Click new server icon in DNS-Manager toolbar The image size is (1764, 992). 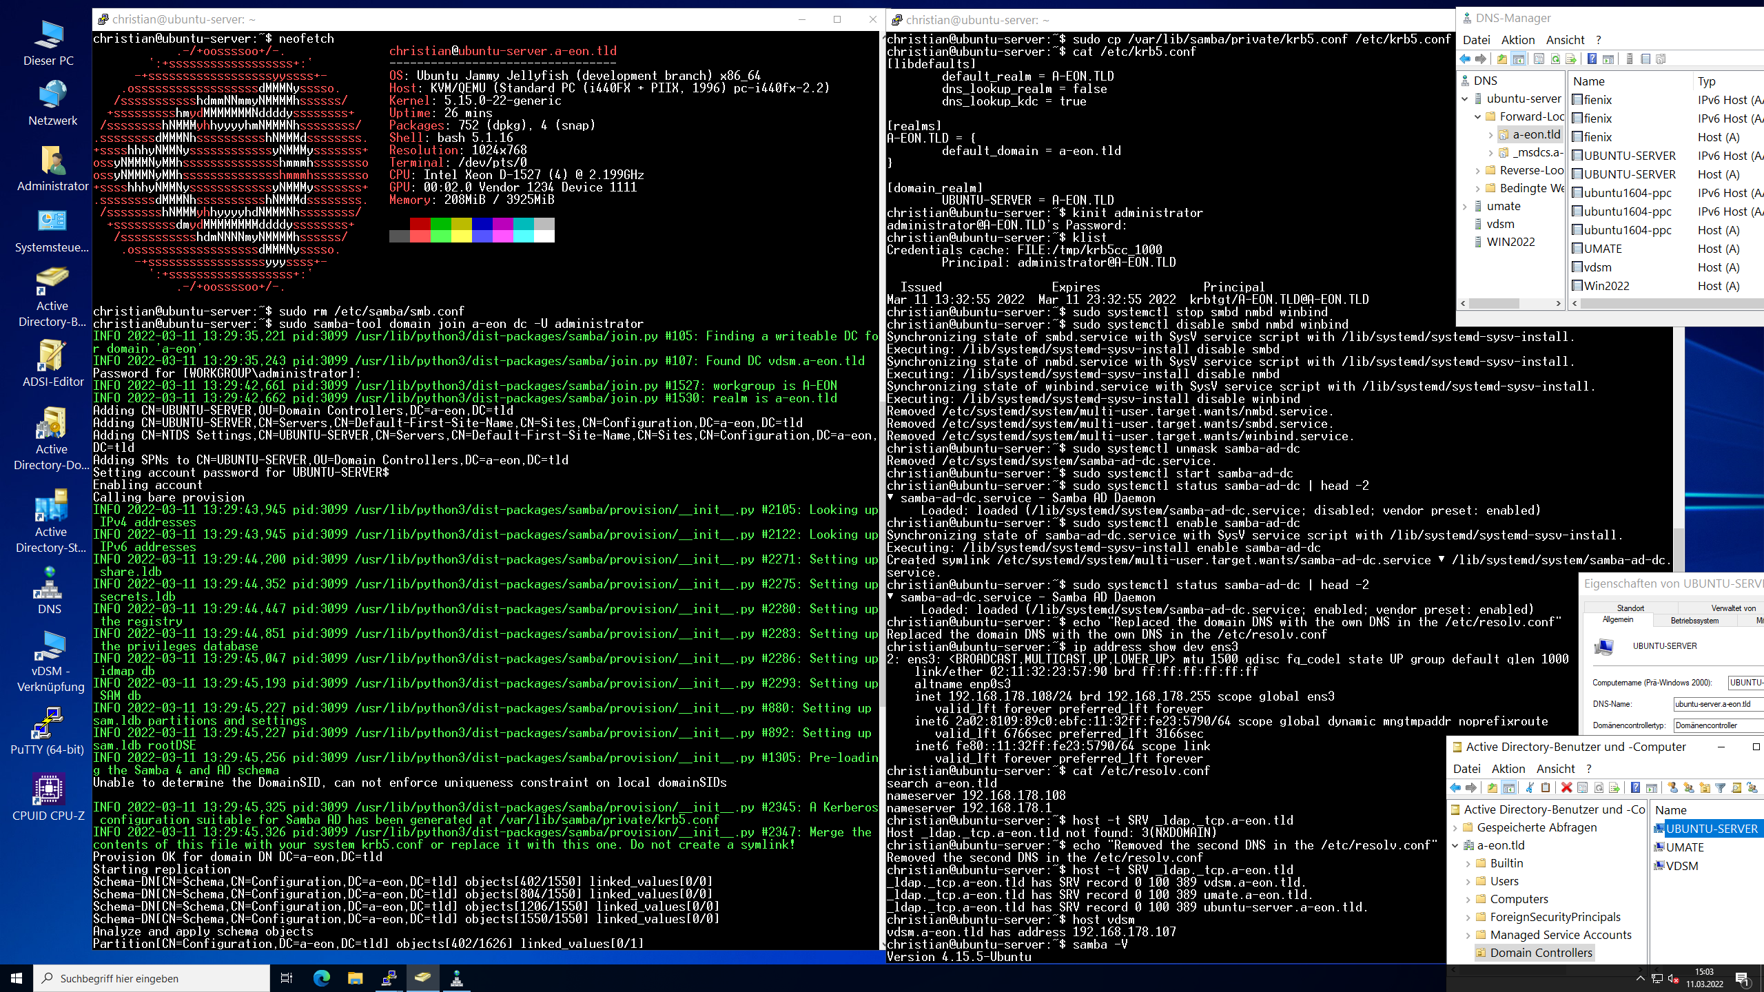(1630, 59)
